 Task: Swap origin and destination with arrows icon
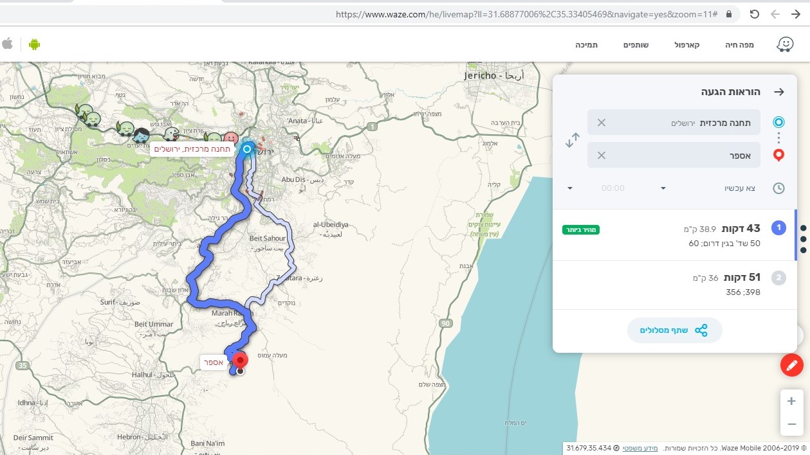(572, 140)
